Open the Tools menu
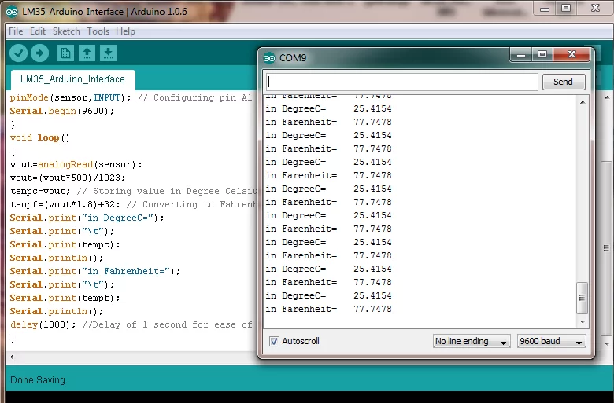 [98, 31]
